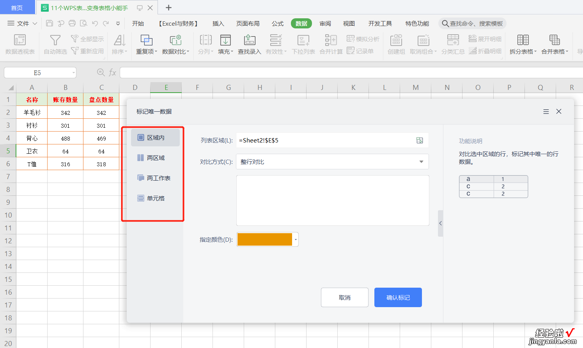Open the 数据对比 dropdown

[175, 44]
